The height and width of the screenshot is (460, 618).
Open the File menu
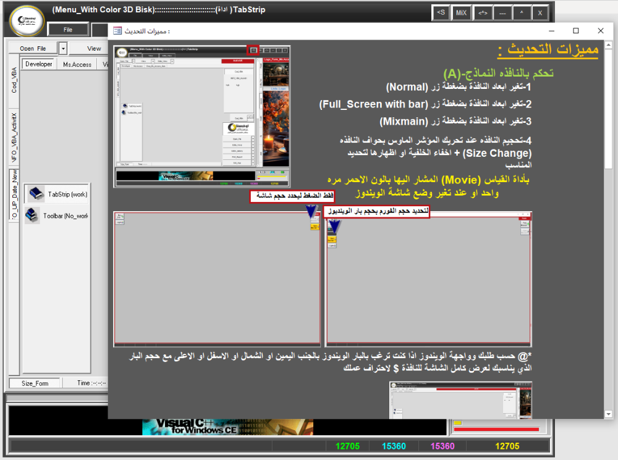[67, 29]
